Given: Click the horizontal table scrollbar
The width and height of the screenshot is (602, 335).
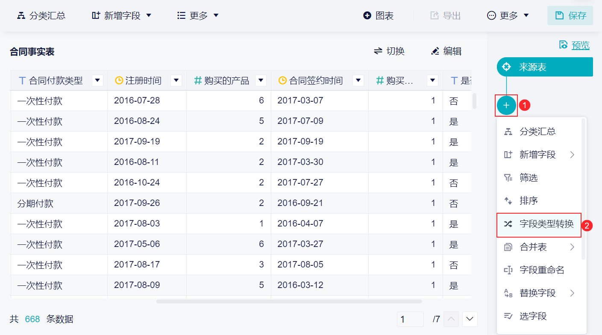Looking at the screenshot, I should [x=289, y=301].
